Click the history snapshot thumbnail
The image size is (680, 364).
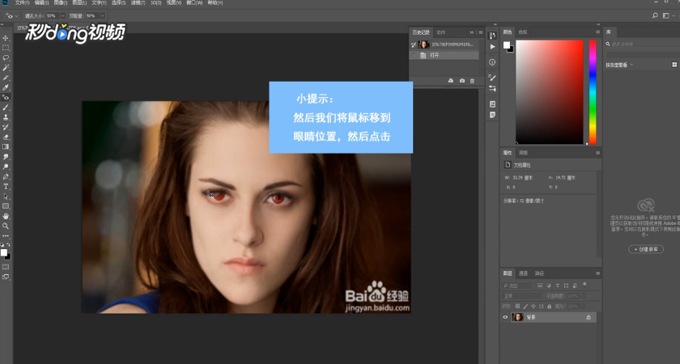[x=423, y=44]
